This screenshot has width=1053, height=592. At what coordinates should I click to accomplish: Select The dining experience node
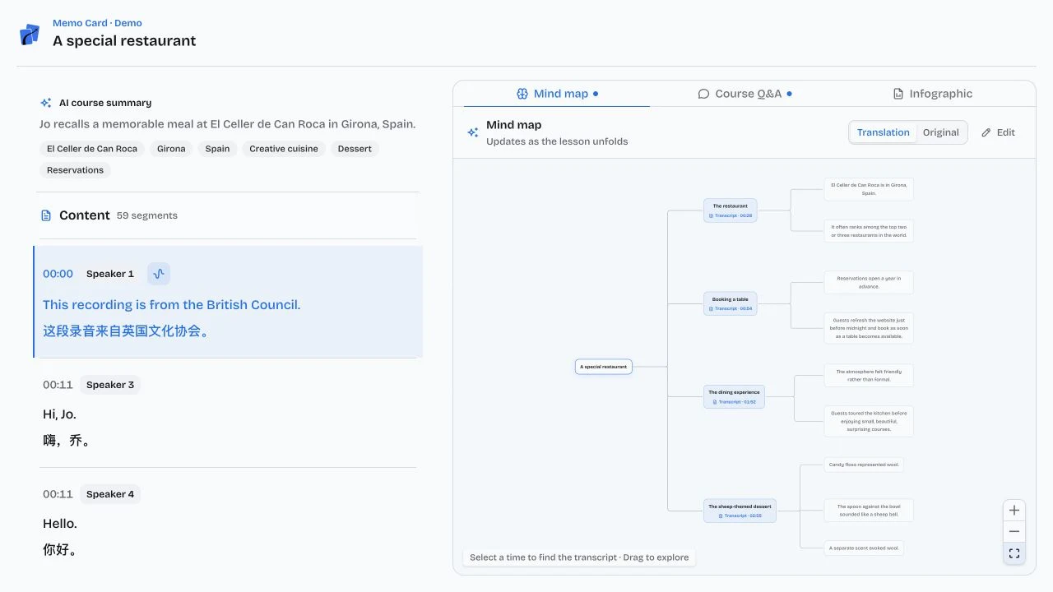click(x=734, y=397)
